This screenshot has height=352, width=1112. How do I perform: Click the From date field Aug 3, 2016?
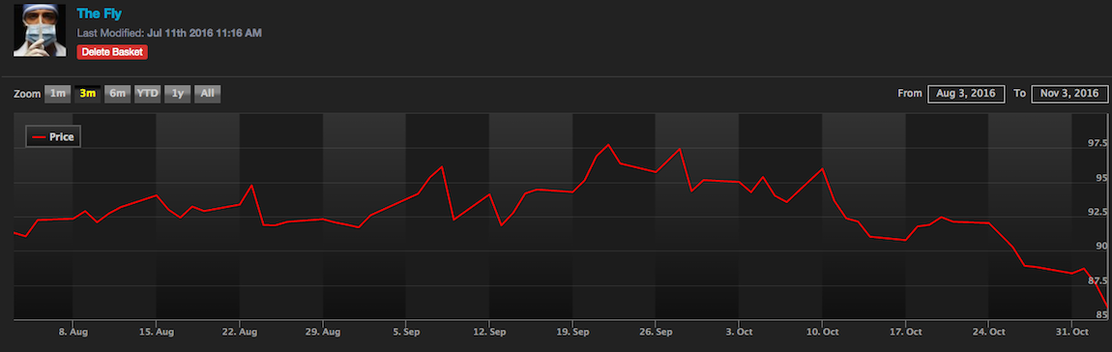click(x=966, y=94)
